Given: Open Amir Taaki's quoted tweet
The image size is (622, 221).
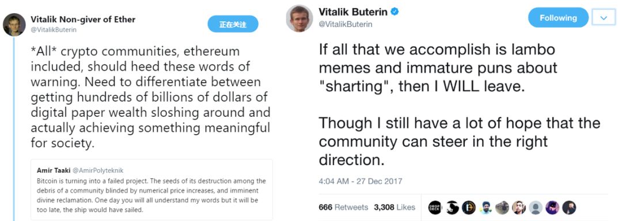Looking at the screenshot, I should 151,190.
